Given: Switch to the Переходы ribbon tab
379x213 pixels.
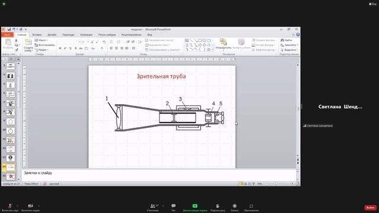Looking at the screenshot, I should (68, 35).
